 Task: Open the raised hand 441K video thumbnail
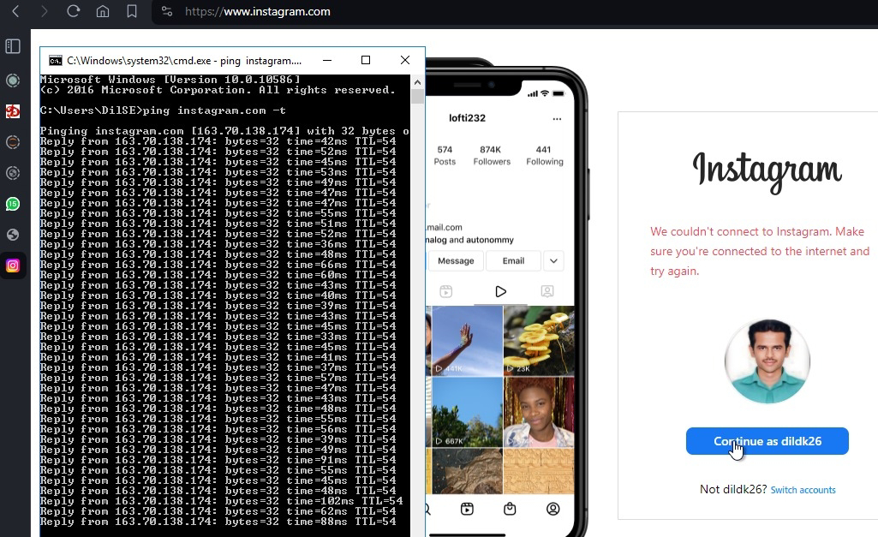point(467,341)
